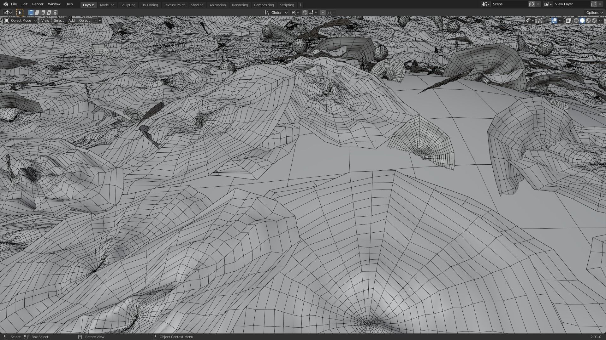
Task: Click the Blender logo menu icon
Action: coord(5,4)
